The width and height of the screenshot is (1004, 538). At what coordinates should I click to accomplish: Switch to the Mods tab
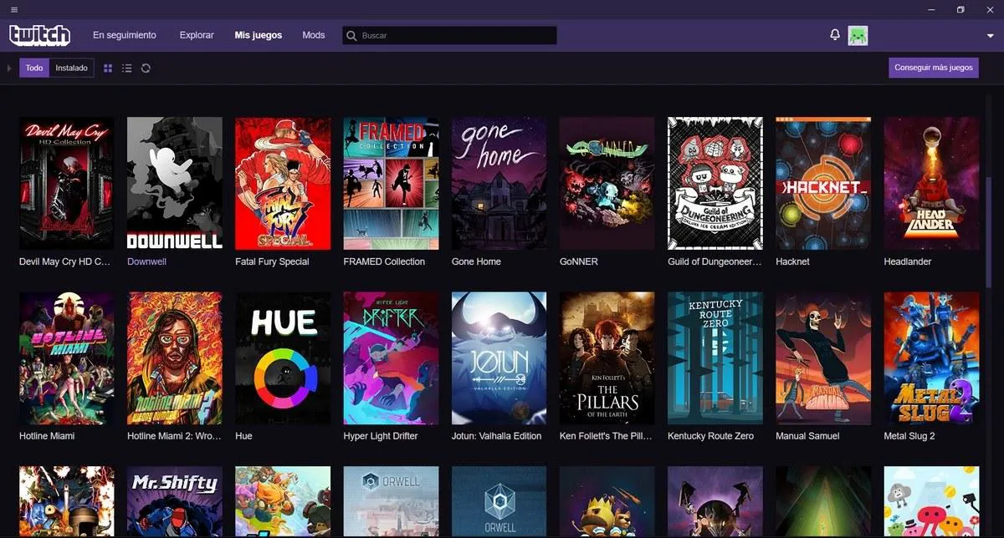click(314, 35)
